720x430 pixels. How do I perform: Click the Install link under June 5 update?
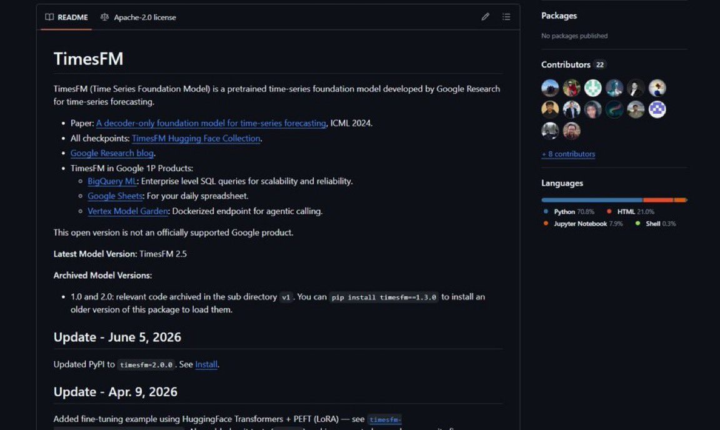(206, 364)
